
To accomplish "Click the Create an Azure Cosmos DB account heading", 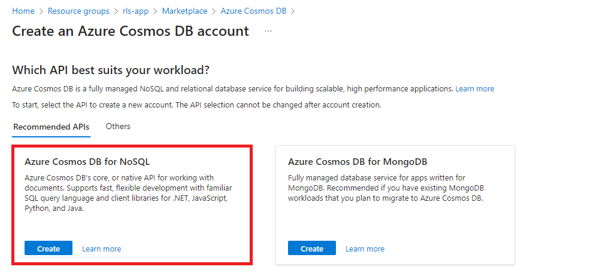I will 131,31.
